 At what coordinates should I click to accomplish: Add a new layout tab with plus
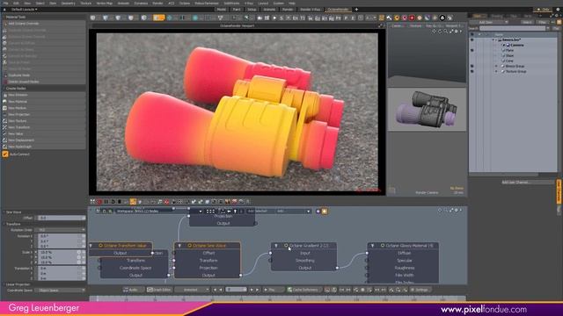(356, 10)
